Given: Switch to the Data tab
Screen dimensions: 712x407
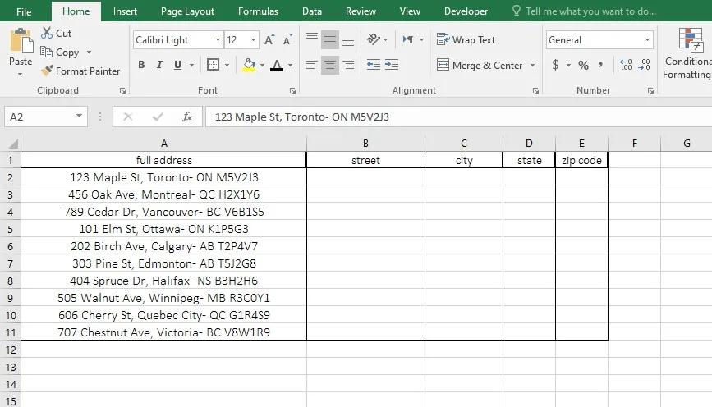Looking at the screenshot, I should pyautogui.click(x=312, y=11).
